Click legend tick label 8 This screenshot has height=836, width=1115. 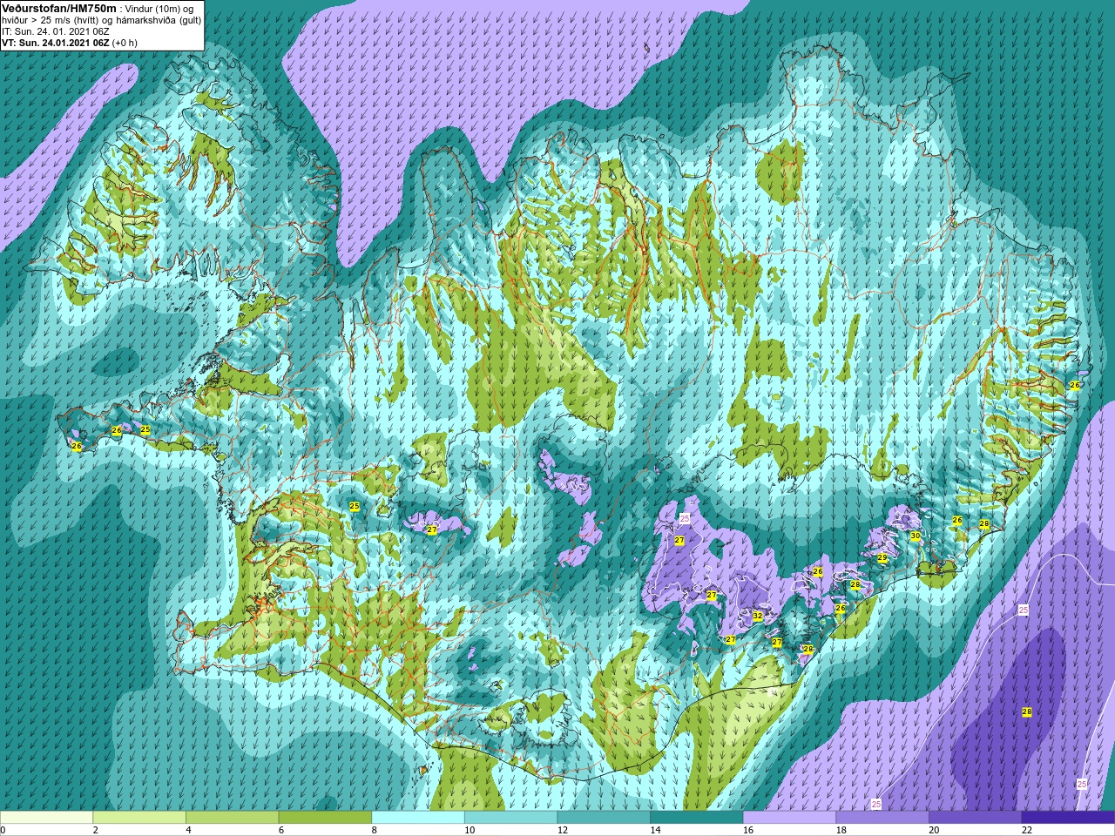[x=374, y=830]
